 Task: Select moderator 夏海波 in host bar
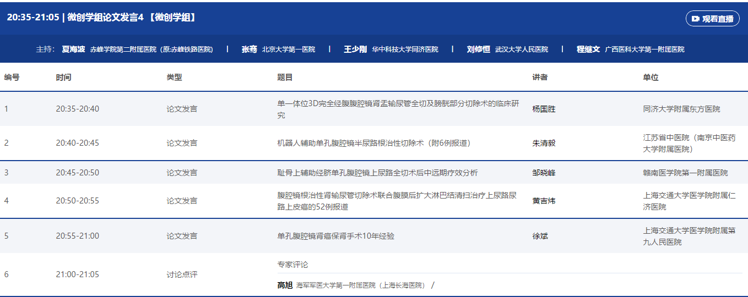[x=73, y=49]
